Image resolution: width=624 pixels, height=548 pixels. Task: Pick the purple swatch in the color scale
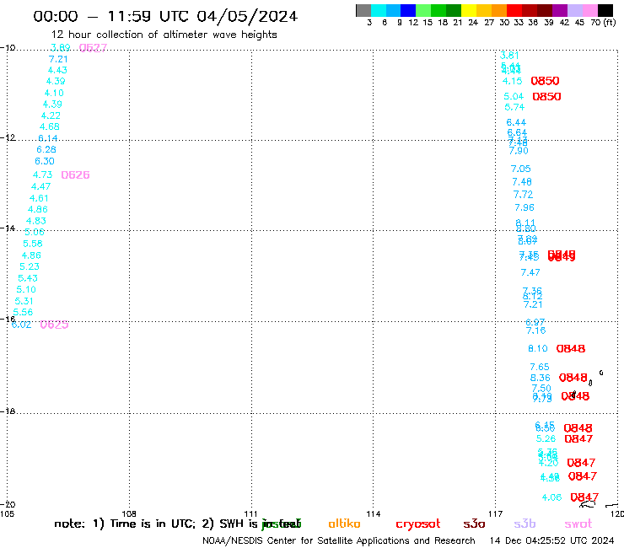point(560,10)
